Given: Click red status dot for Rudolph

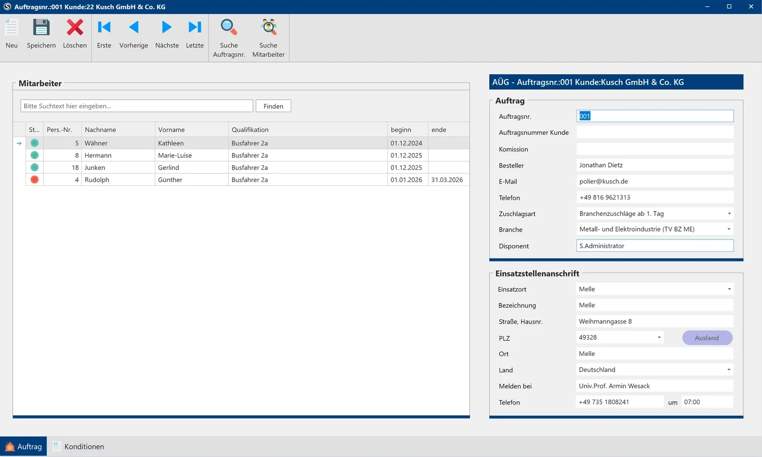Looking at the screenshot, I should pos(34,180).
